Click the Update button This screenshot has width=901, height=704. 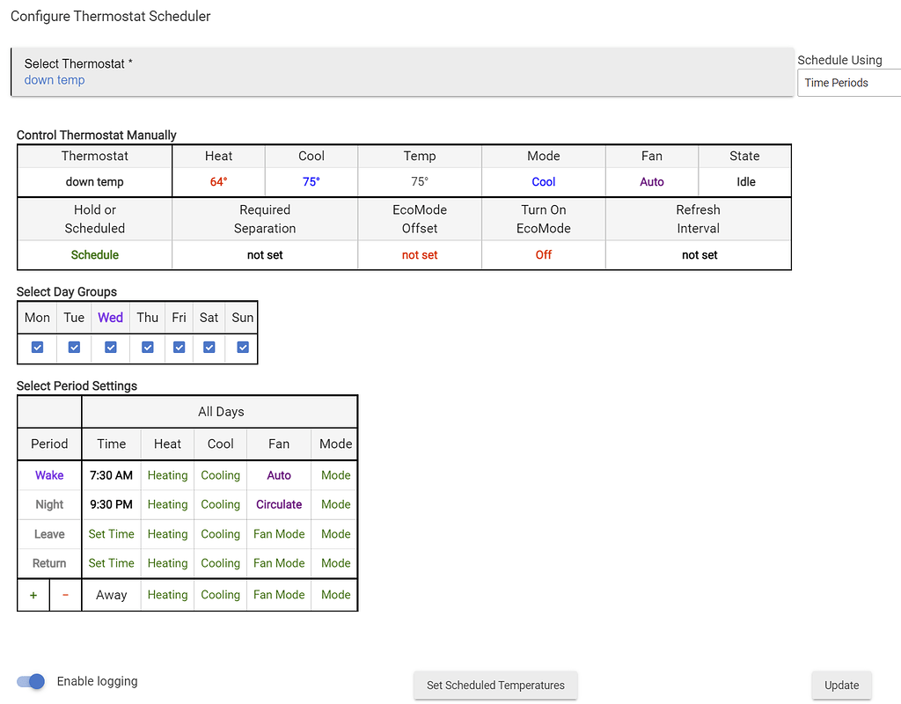pyautogui.click(x=841, y=685)
